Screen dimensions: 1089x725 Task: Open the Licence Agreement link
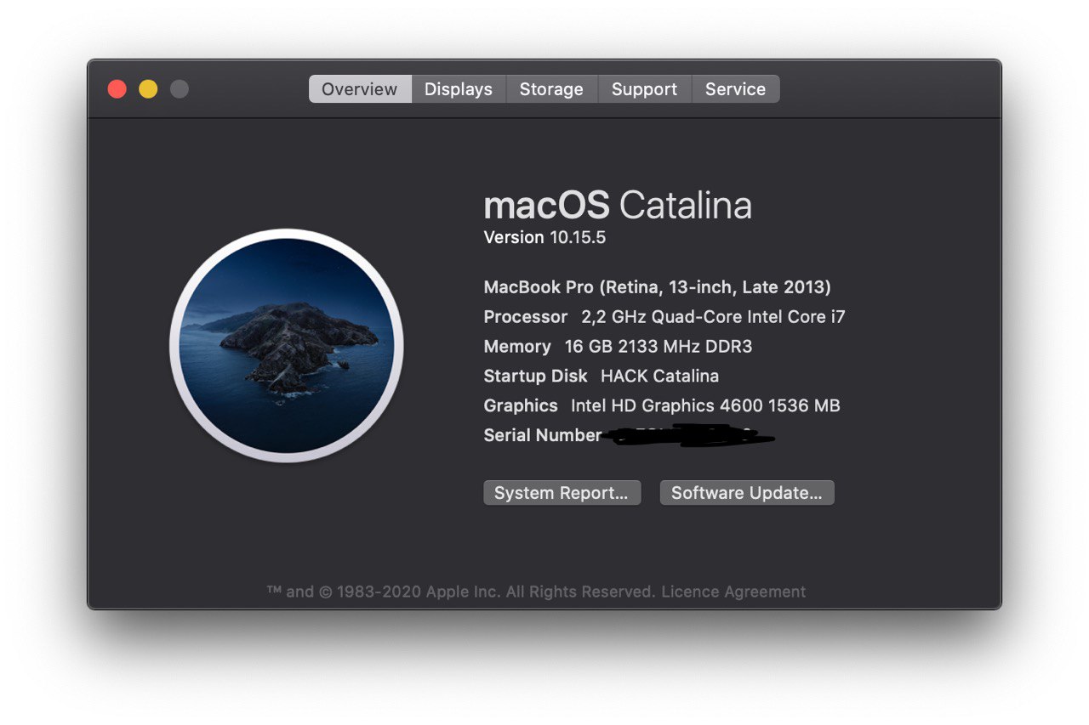coord(733,592)
